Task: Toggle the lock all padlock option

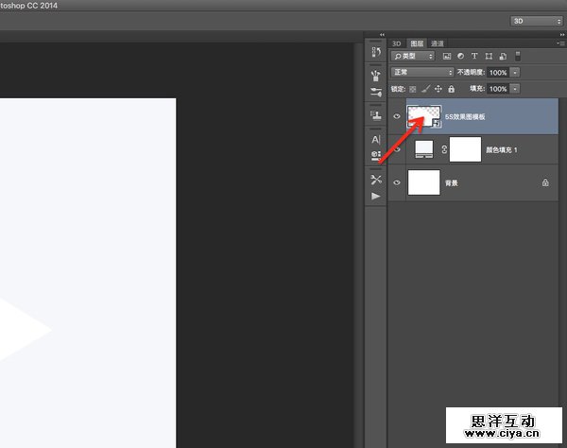Action: (x=450, y=89)
